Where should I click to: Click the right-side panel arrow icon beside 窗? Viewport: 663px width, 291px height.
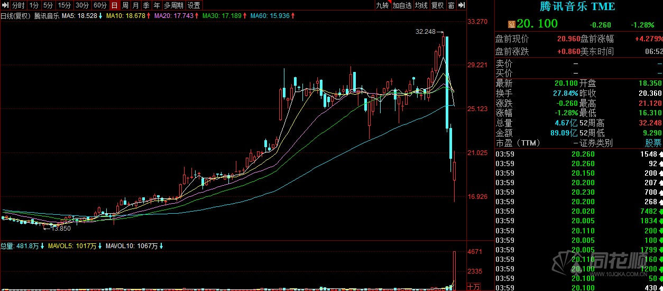click(x=462, y=5)
